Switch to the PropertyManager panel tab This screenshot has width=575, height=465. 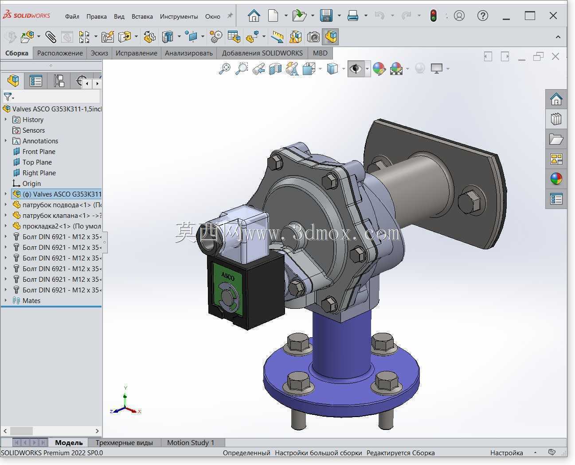click(36, 81)
